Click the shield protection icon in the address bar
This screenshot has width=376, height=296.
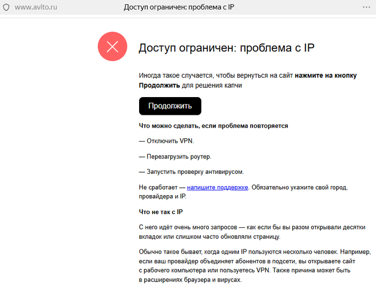click(x=6, y=8)
